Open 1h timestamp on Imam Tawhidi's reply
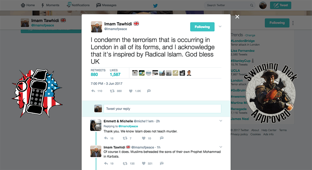Screen dimensions: 312x170 pos(158,147)
